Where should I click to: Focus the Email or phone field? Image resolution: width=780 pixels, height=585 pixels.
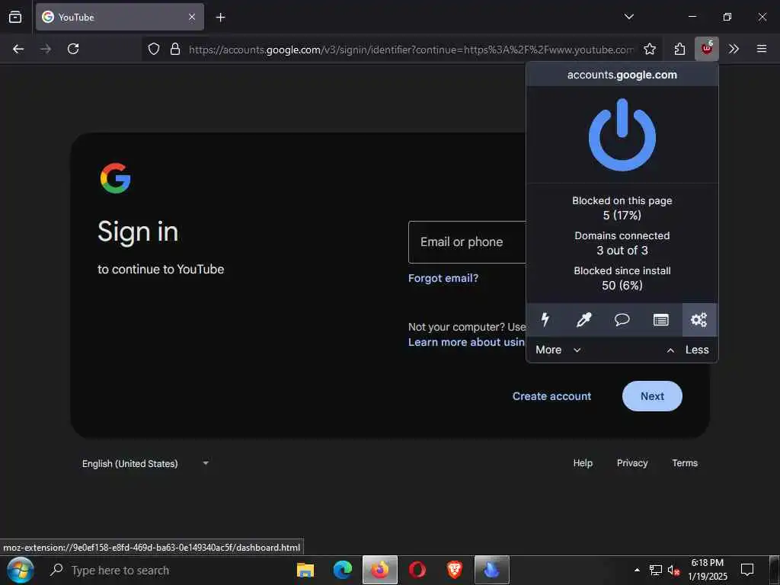click(x=467, y=242)
